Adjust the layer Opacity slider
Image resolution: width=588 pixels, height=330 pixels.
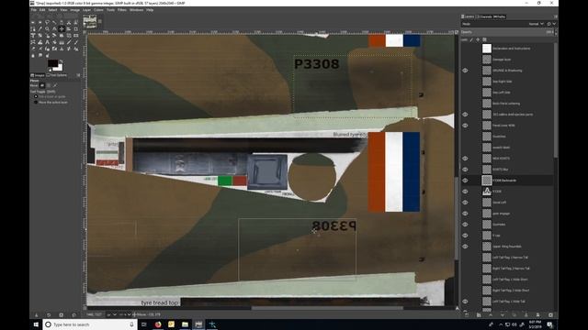coord(507,32)
